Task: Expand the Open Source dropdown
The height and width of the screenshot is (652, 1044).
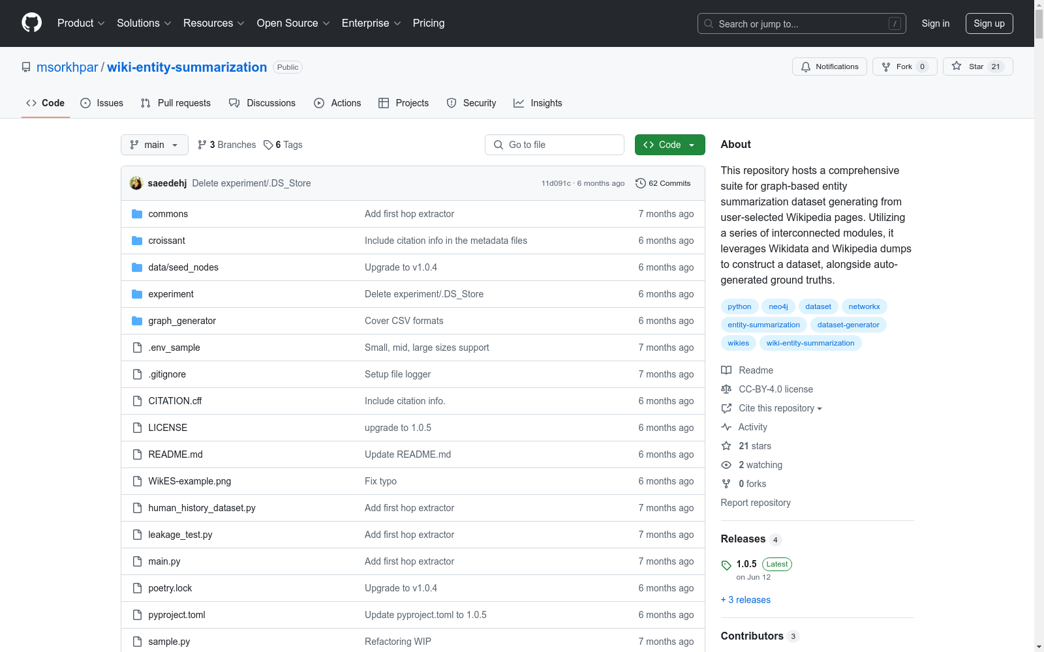Action: [x=294, y=23]
